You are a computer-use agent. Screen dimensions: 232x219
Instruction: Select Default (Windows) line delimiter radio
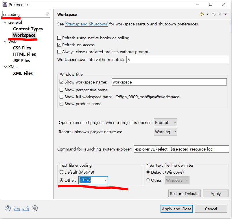pyautogui.click(x=148, y=172)
